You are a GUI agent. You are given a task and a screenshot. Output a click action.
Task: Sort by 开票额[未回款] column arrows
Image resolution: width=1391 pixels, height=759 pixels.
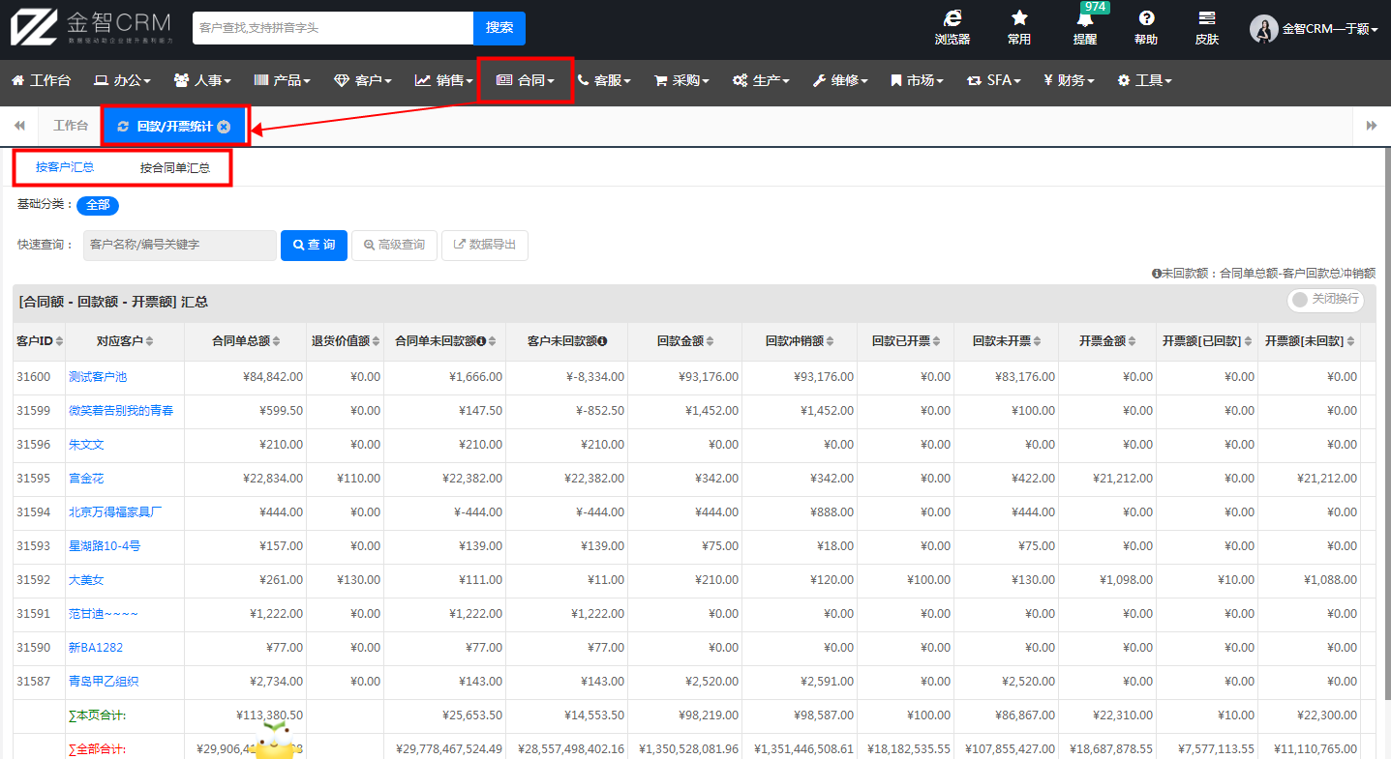coord(1351,340)
